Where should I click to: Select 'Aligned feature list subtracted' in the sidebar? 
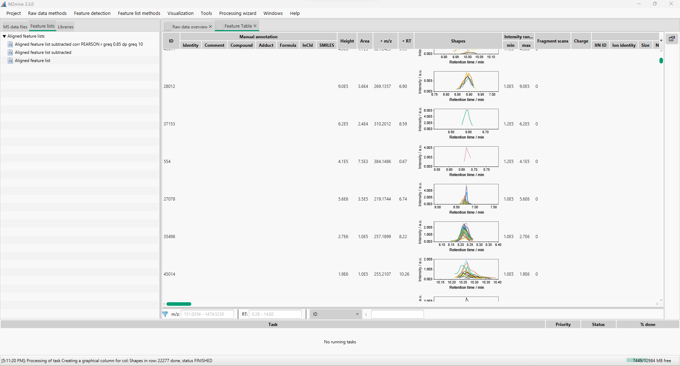(43, 52)
